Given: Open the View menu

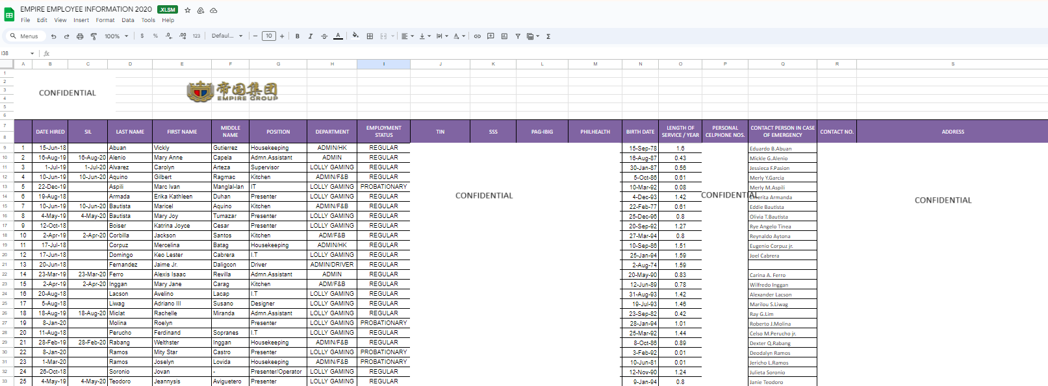Looking at the screenshot, I should pos(60,20).
